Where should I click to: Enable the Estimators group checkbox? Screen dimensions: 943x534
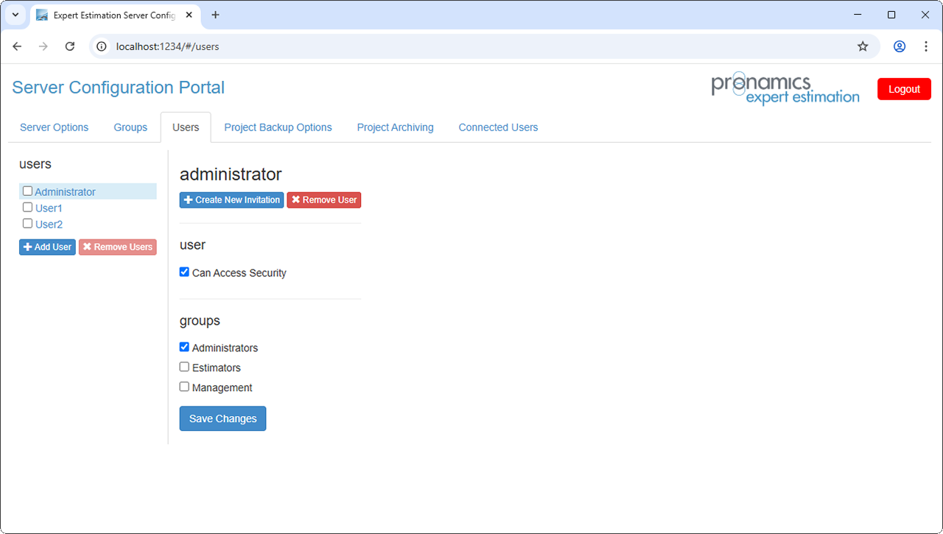(184, 367)
